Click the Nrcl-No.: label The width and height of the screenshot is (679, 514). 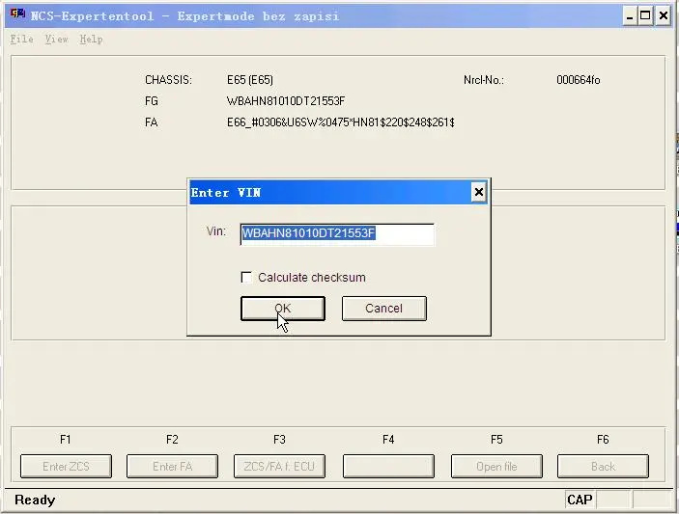(x=484, y=80)
